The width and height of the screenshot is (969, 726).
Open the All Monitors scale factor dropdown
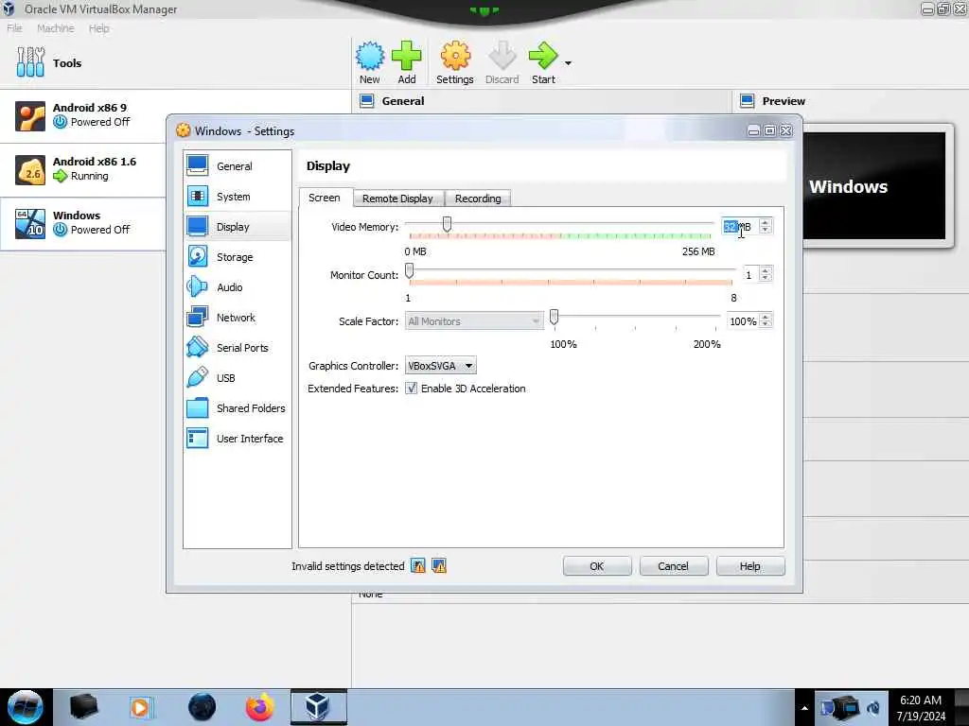coord(474,321)
